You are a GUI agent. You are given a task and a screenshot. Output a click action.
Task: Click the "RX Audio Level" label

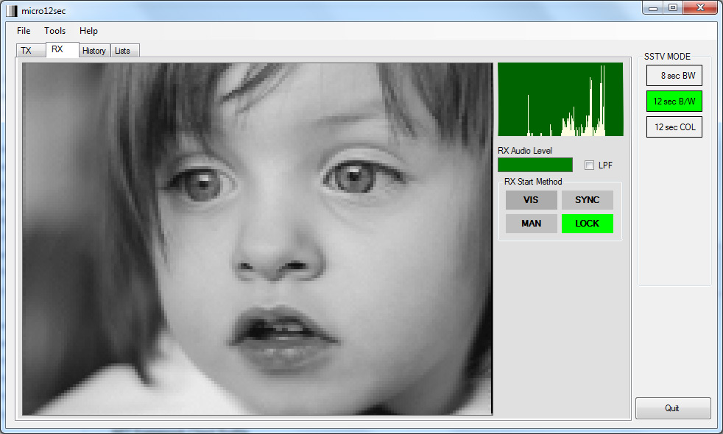[525, 151]
